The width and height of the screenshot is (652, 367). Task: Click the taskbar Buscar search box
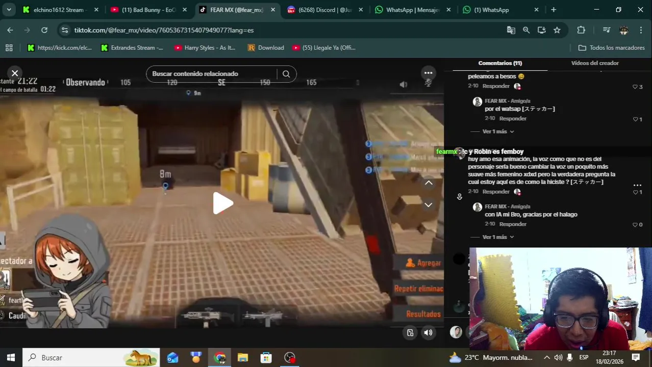(x=91, y=357)
